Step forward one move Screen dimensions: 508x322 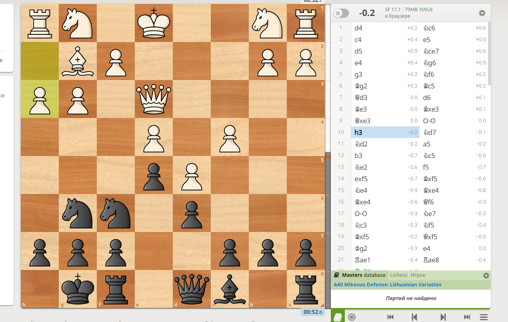443,317
